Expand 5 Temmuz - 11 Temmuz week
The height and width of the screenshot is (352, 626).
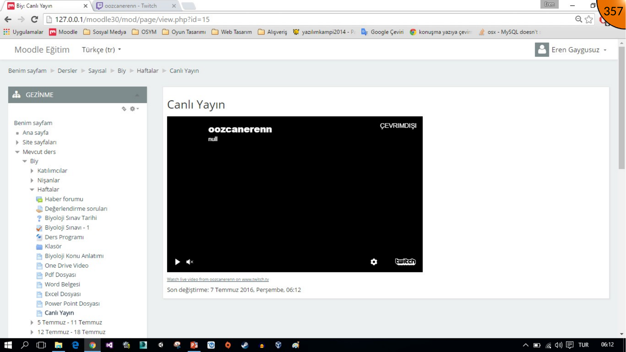pos(32,322)
